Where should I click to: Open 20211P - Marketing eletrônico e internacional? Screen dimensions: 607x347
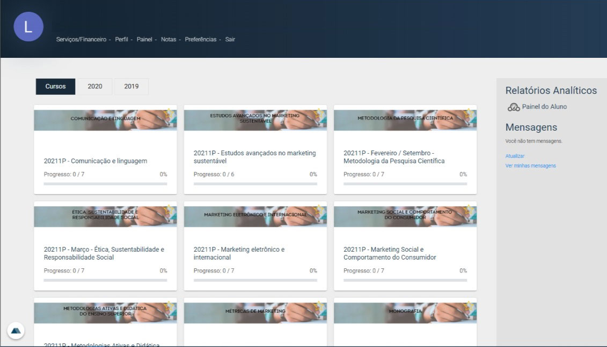tap(239, 253)
